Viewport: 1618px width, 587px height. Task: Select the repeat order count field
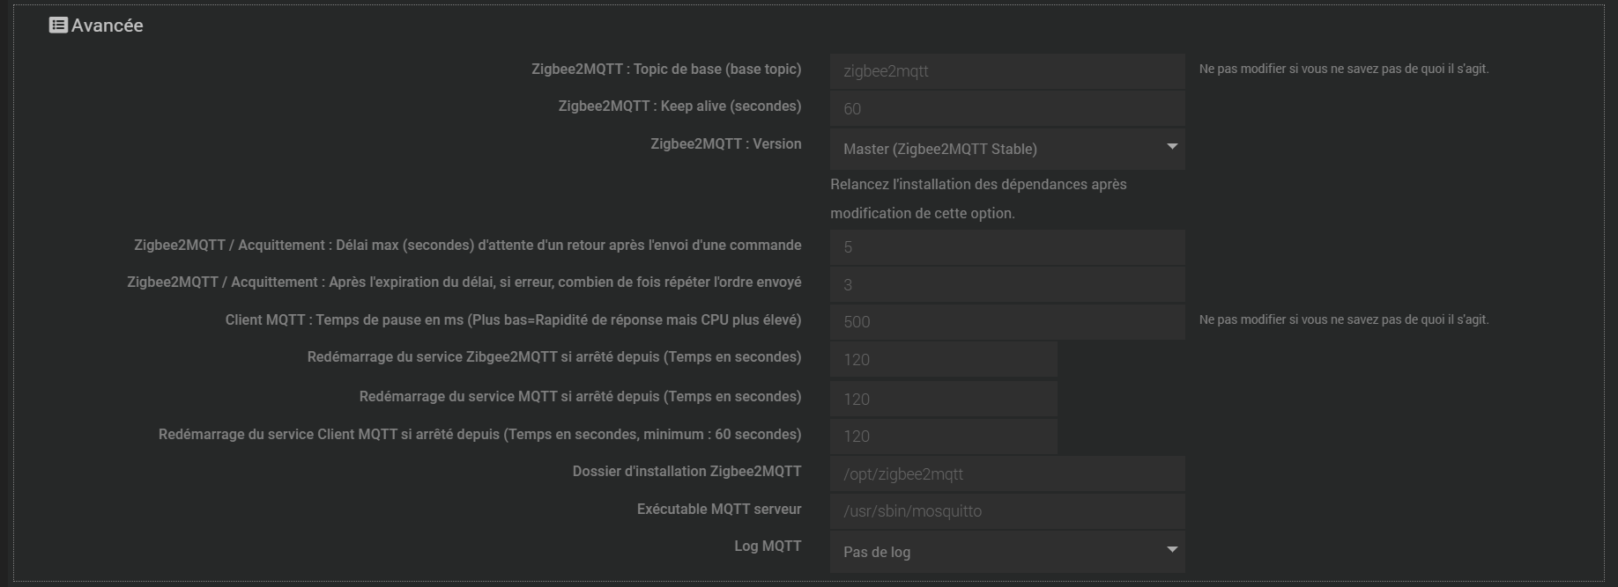click(1006, 285)
